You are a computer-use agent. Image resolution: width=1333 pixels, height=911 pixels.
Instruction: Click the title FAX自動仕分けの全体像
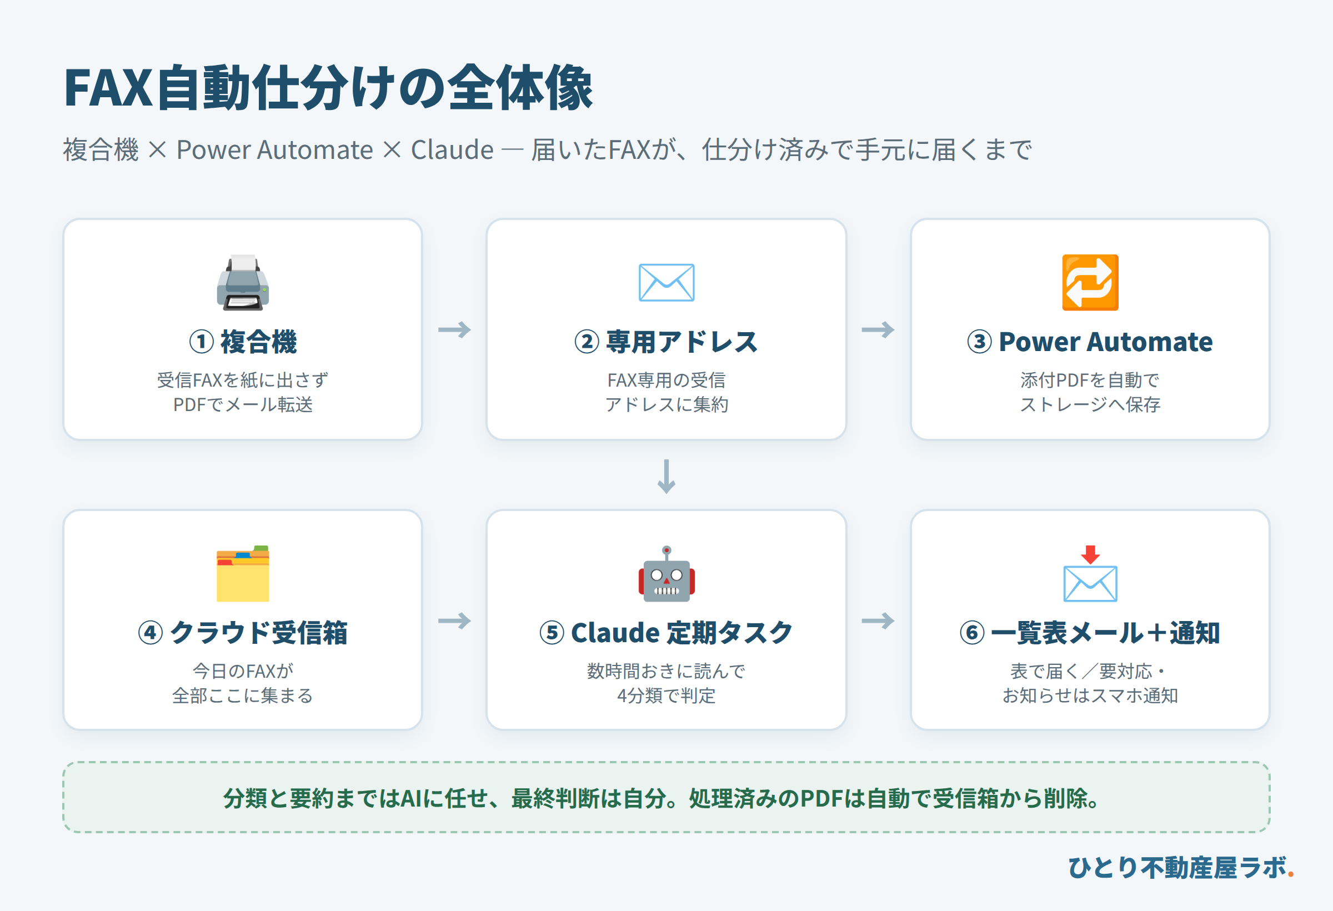coord(328,88)
